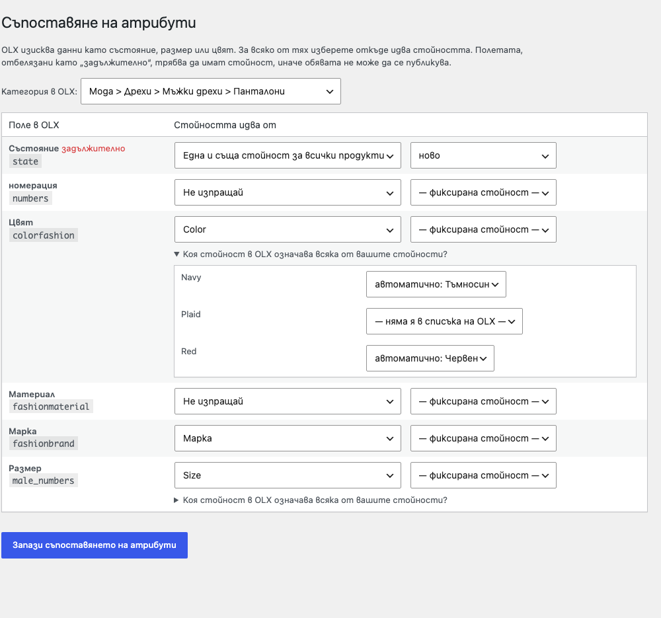Image resolution: width=661 pixels, height=618 pixels.
Task: Open fixed value dropdown in Материал row
Action: tap(484, 401)
